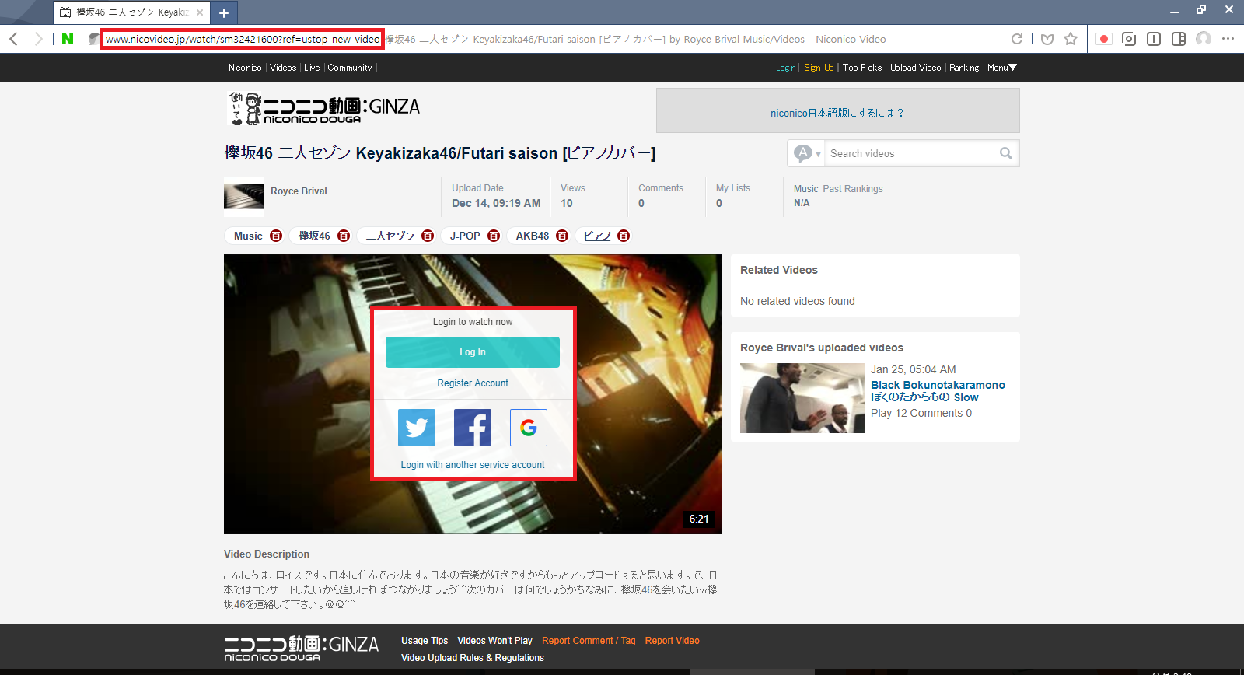Open the screen capture toolbar icon
Image resolution: width=1244 pixels, height=675 pixels.
pyautogui.click(x=1129, y=39)
